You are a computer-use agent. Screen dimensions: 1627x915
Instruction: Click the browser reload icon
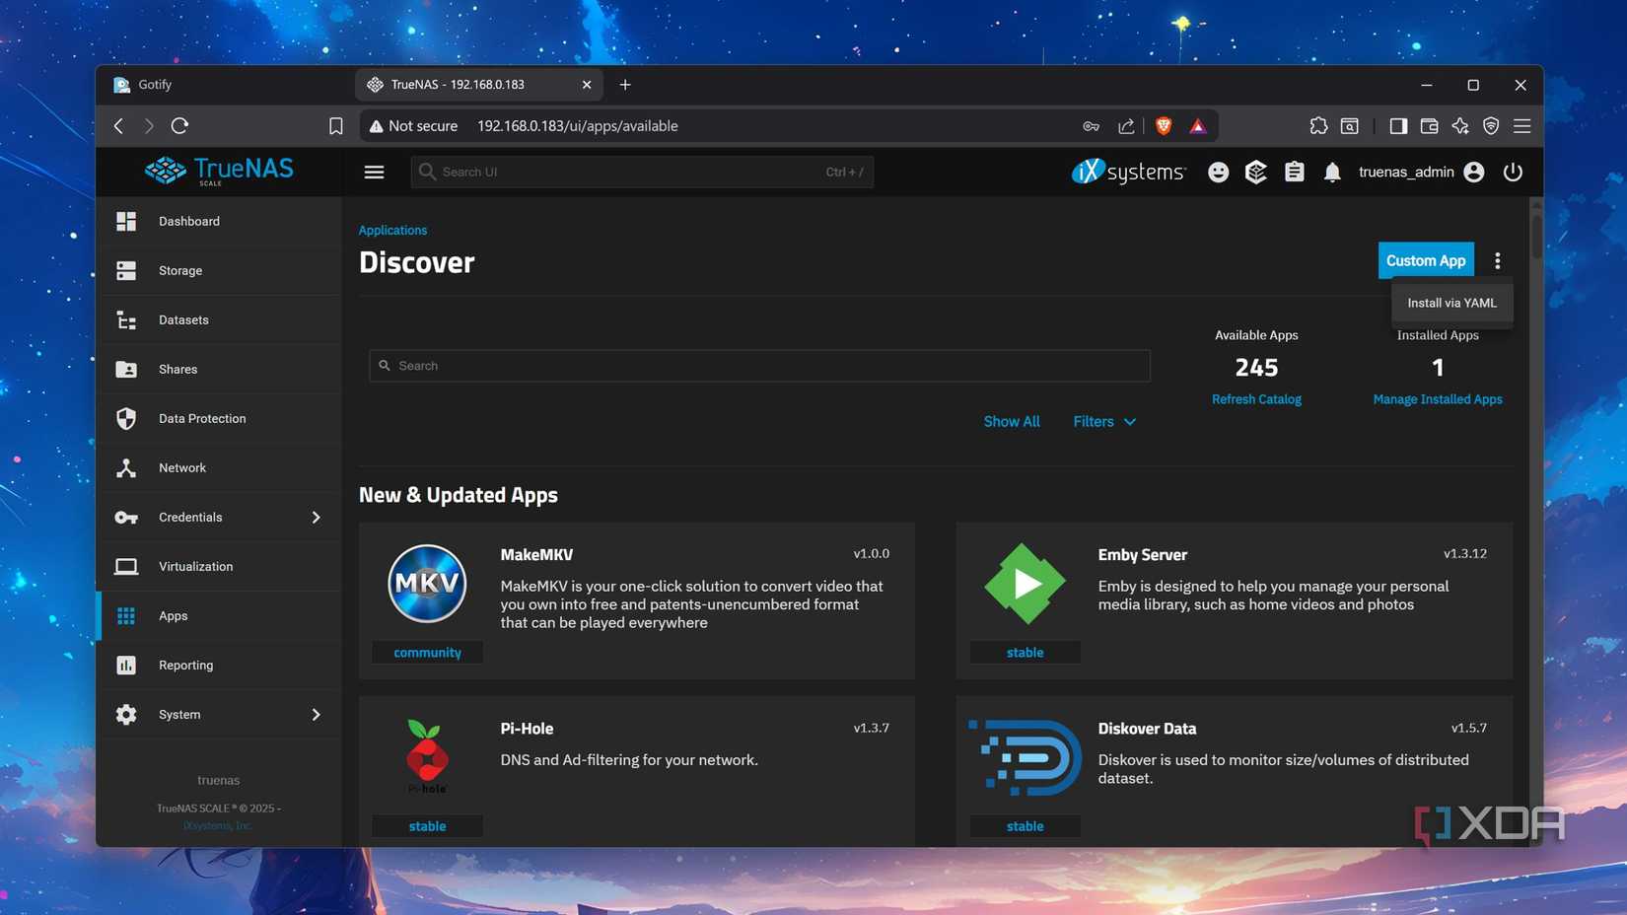[x=179, y=125]
